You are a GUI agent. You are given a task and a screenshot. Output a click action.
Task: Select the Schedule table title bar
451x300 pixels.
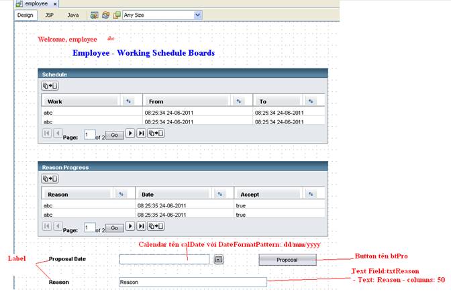click(183, 74)
